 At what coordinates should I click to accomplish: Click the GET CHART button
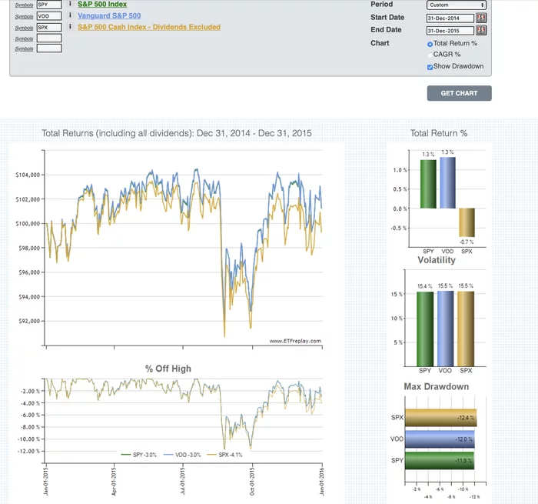coord(459,93)
